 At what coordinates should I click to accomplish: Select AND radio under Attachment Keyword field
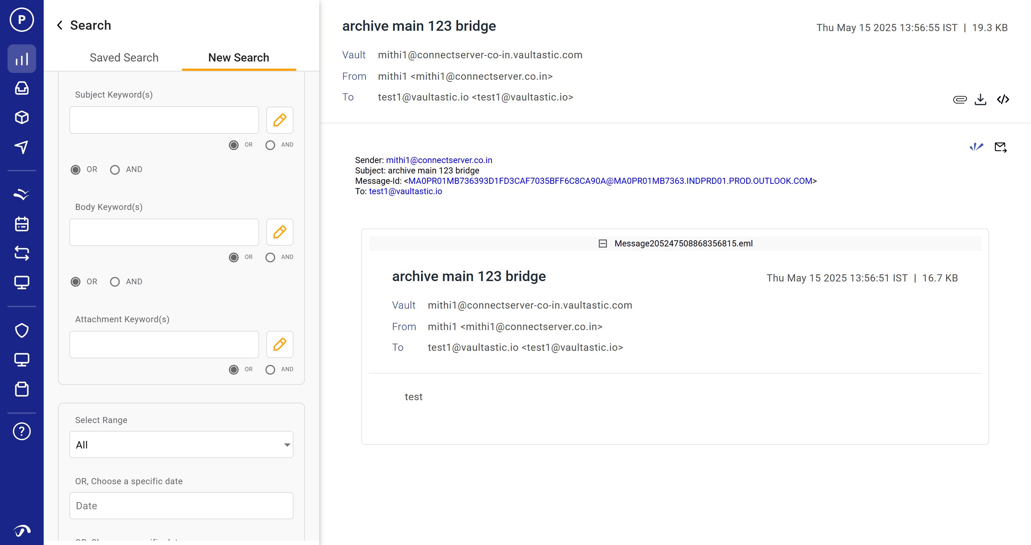pos(270,369)
